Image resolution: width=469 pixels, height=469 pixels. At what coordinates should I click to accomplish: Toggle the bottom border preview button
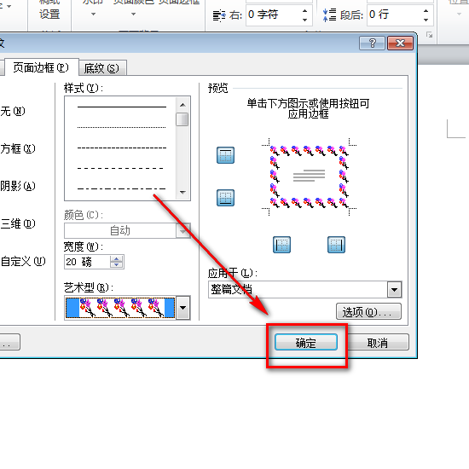(x=225, y=198)
